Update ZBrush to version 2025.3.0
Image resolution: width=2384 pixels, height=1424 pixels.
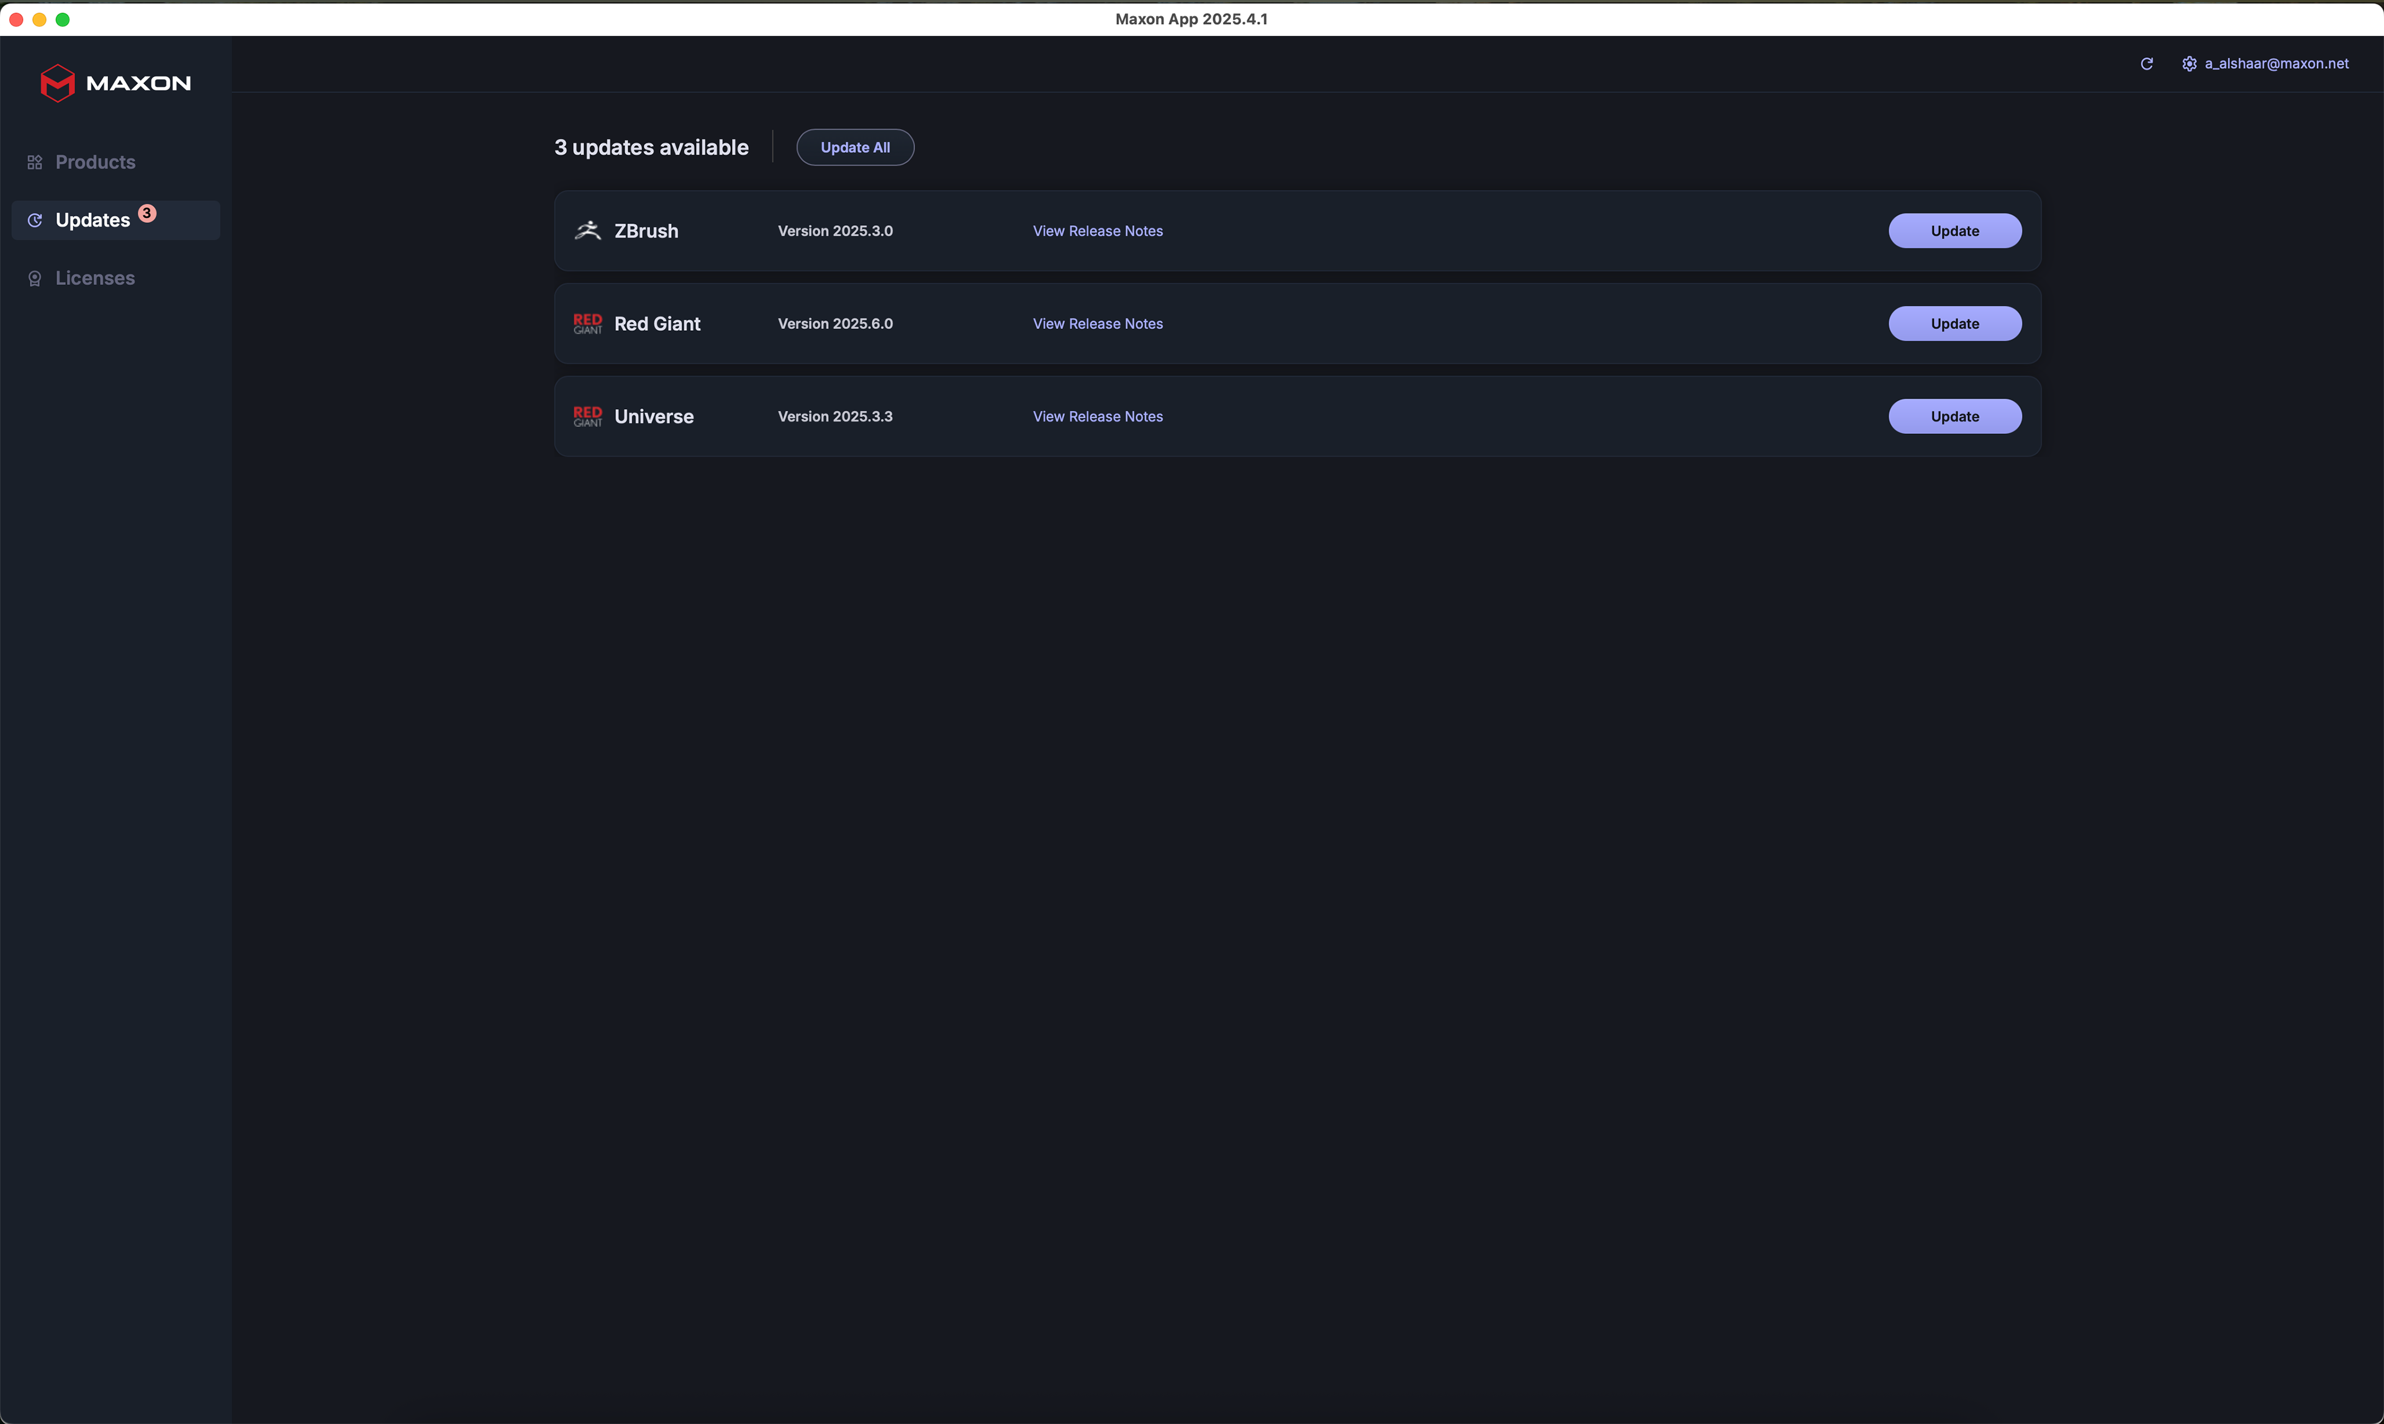[1955, 232]
